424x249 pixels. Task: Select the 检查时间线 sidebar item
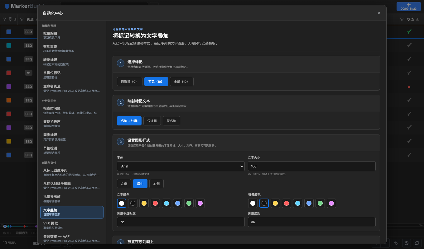(72, 110)
